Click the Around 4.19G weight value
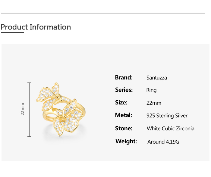 pos(163,142)
